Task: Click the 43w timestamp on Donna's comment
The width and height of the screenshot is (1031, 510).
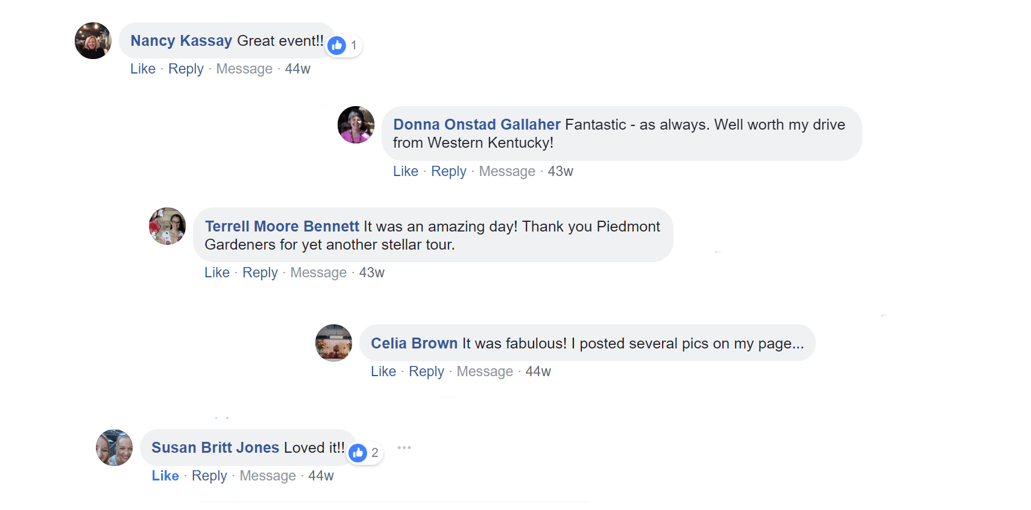Action: 560,171
